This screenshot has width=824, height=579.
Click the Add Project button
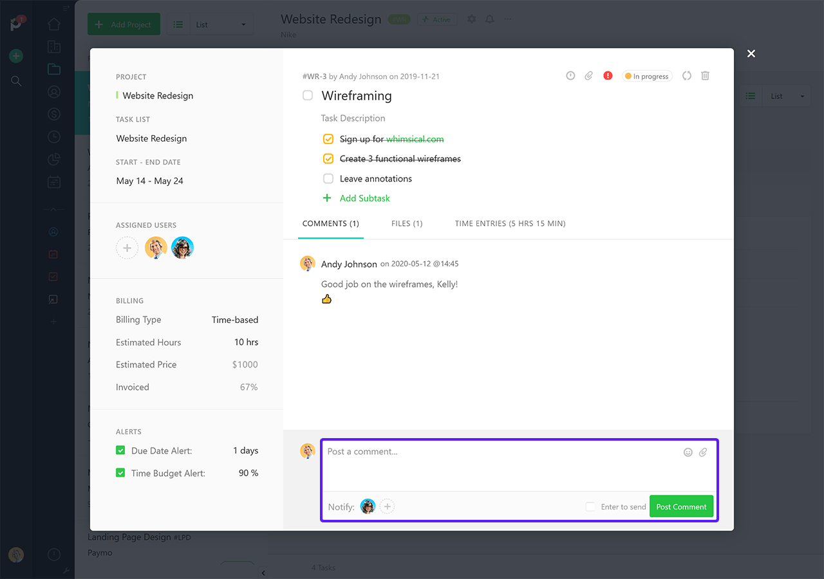[124, 24]
